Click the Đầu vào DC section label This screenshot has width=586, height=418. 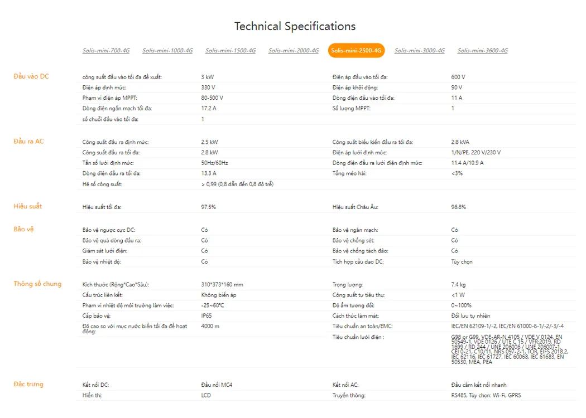31,76
